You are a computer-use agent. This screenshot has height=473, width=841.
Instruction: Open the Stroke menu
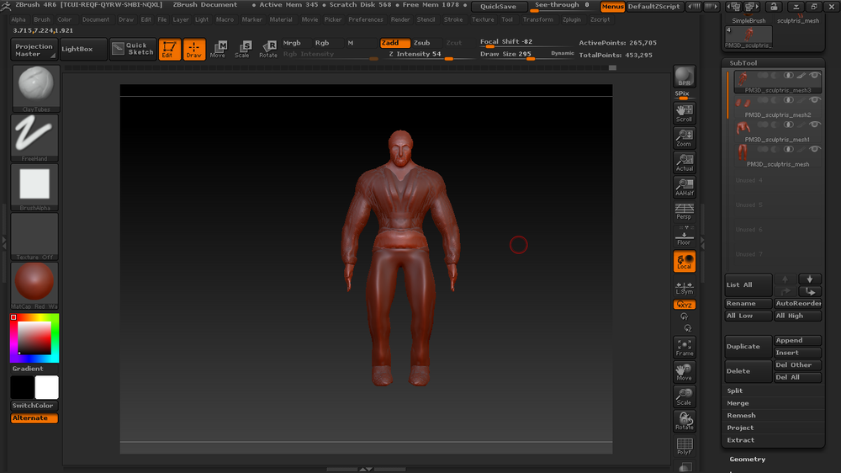click(x=453, y=19)
